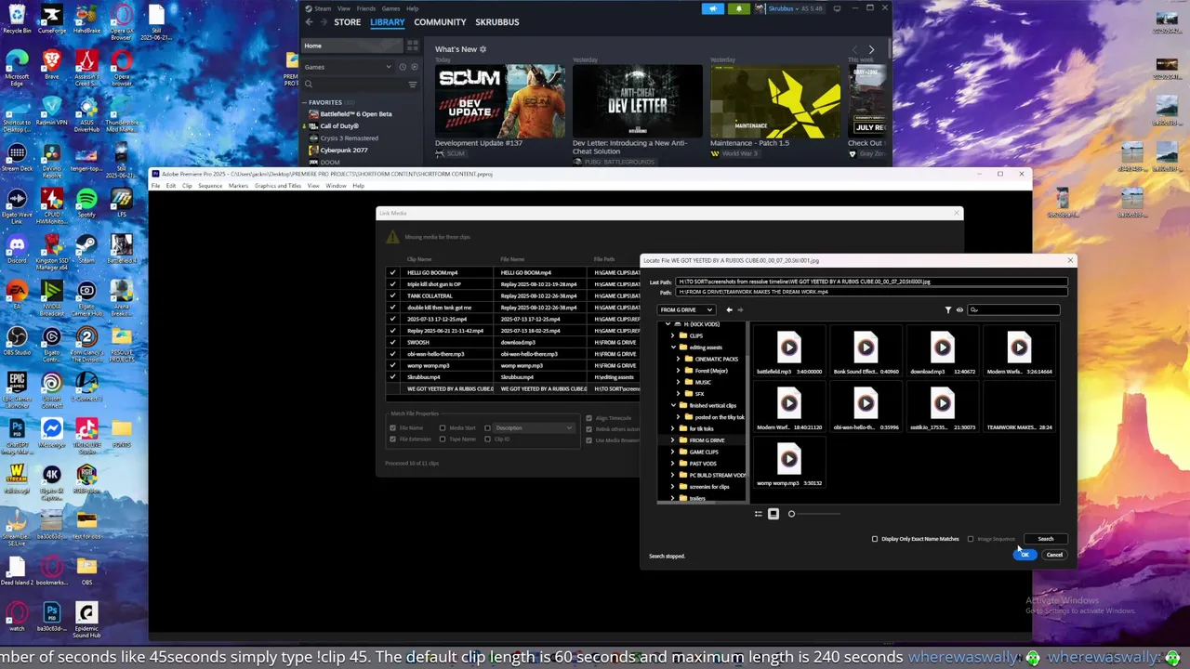1190x669 pixels.
Task: Toggle checkmark for HELLI GO BOOM.mp4 clip
Action: (x=392, y=272)
